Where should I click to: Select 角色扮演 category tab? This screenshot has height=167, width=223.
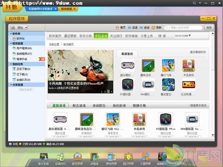point(119,106)
